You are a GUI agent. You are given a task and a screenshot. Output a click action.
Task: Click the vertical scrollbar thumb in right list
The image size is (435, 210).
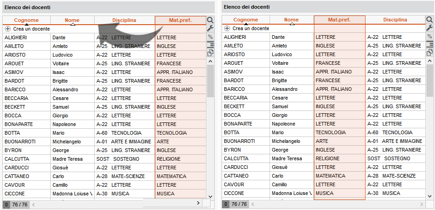point(430,80)
